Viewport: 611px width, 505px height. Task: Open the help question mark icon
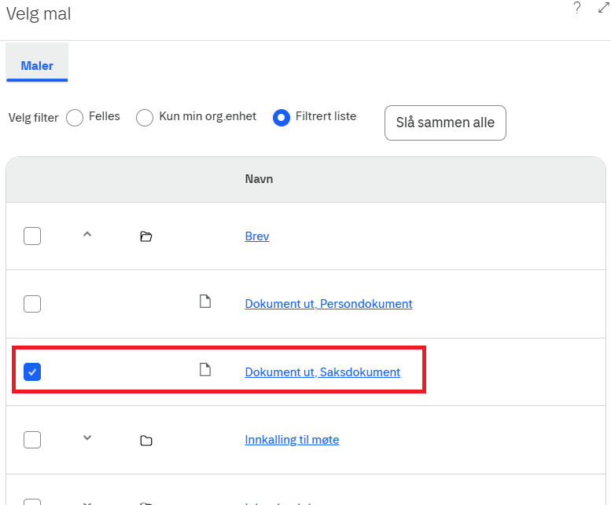click(x=577, y=9)
